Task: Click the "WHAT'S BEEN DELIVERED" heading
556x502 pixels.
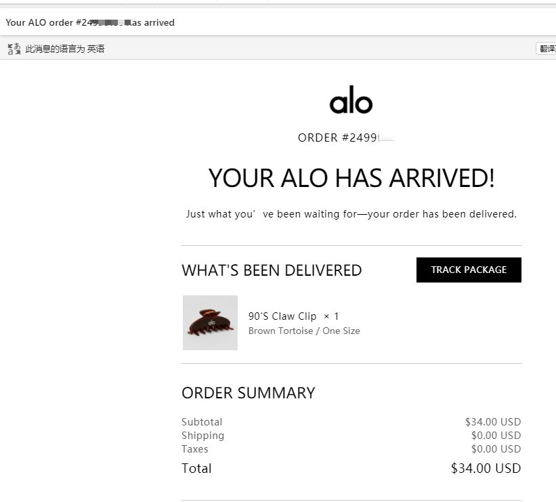Action: 272,270
